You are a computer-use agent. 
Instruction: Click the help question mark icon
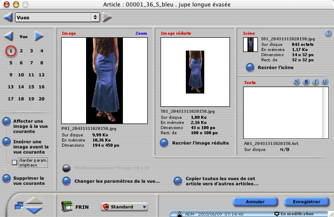(328, 33)
